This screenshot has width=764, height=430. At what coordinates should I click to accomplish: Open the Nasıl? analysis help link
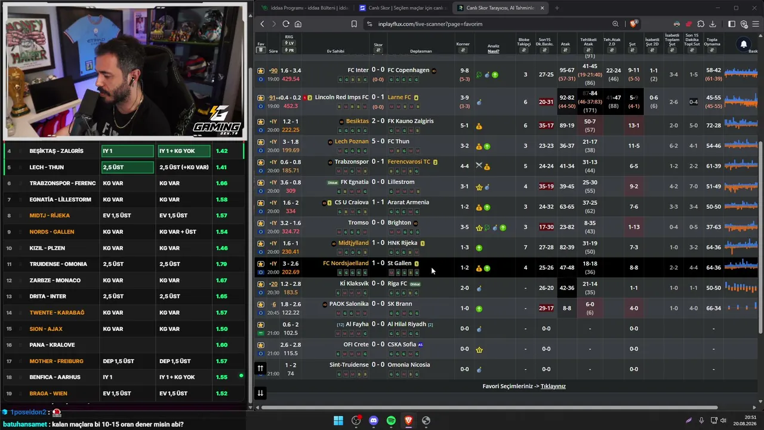494,51
